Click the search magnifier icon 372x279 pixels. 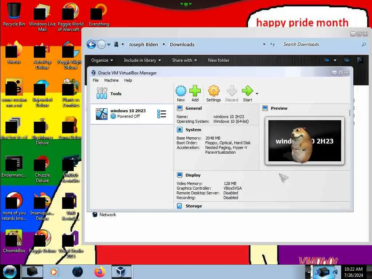point(363,44)
